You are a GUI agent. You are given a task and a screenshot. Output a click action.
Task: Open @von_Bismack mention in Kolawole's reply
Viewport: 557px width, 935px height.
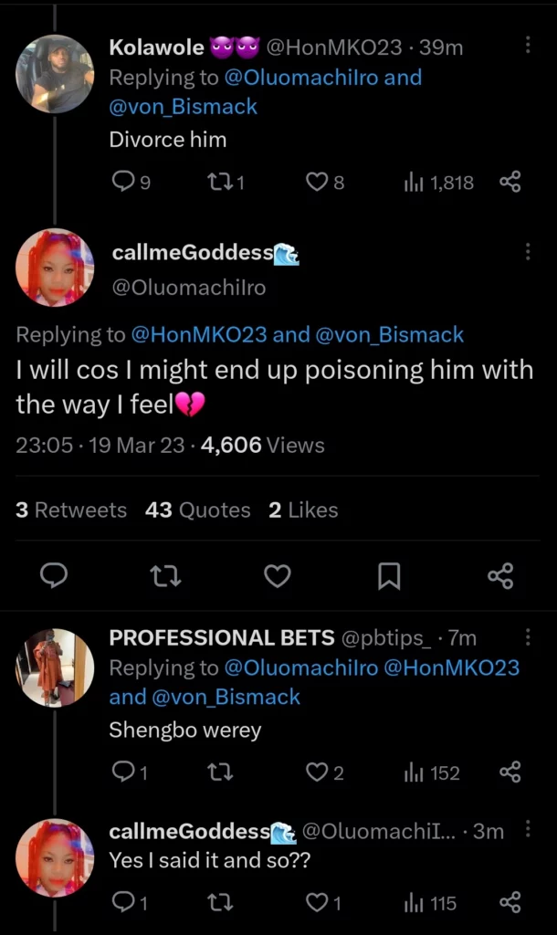184,106
